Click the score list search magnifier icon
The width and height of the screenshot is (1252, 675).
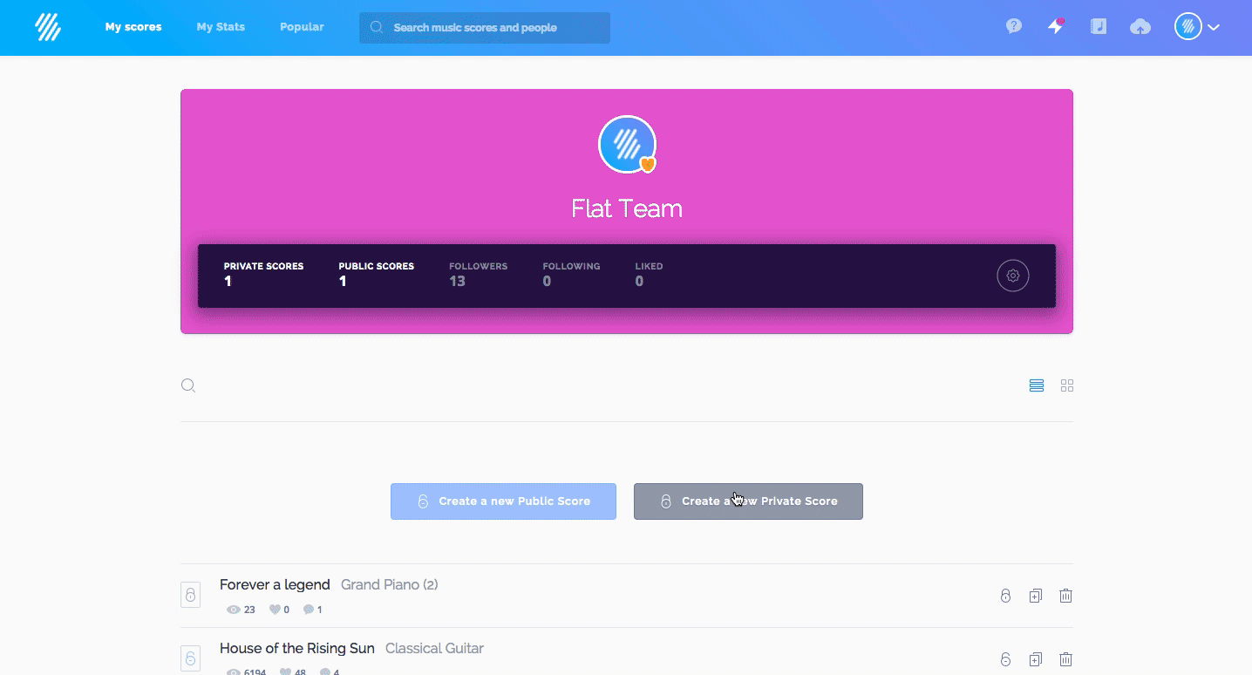pos(188,385)
